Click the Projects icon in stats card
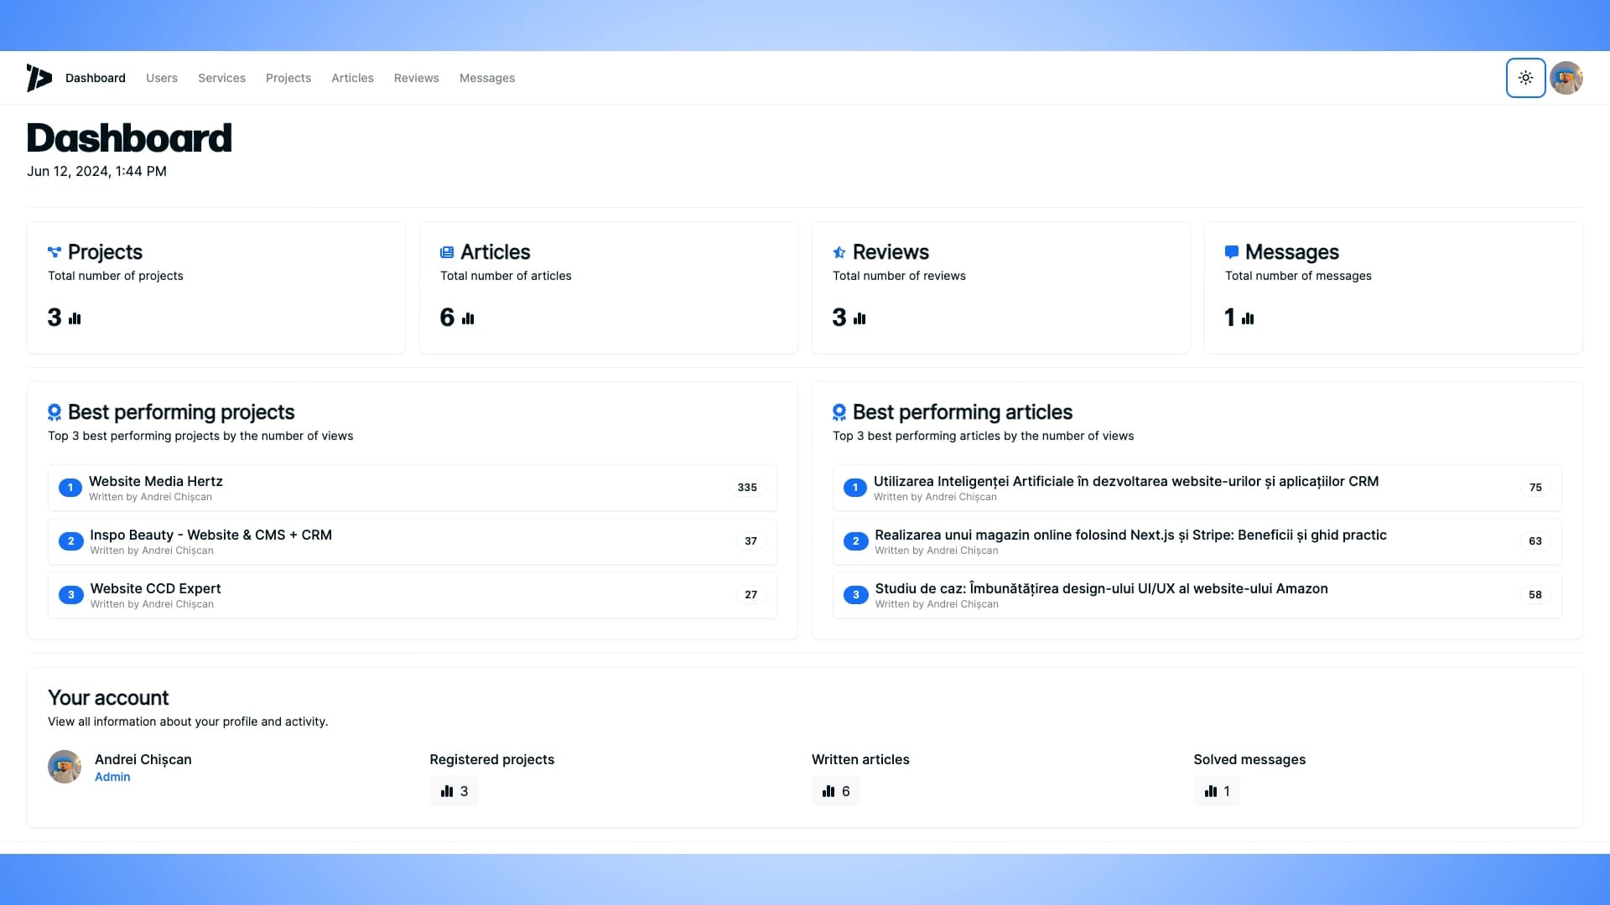This screenshot has width=1610, height=905. (x=53, y=251)
